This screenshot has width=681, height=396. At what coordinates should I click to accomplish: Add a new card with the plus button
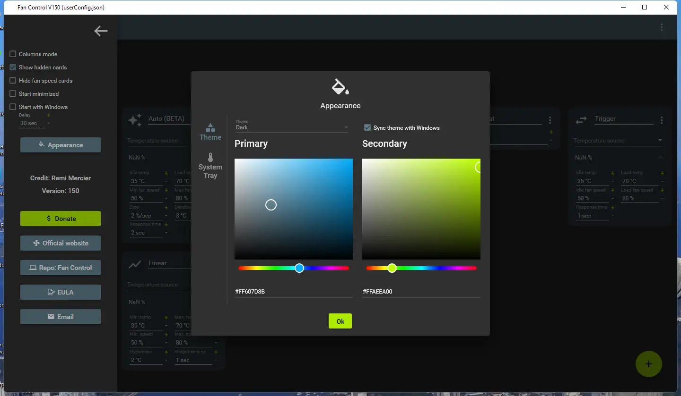pyautogui.click(x=649, y=364)
